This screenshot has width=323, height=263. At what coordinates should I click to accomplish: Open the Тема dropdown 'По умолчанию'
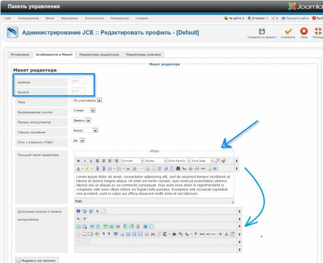coord(87,100)
